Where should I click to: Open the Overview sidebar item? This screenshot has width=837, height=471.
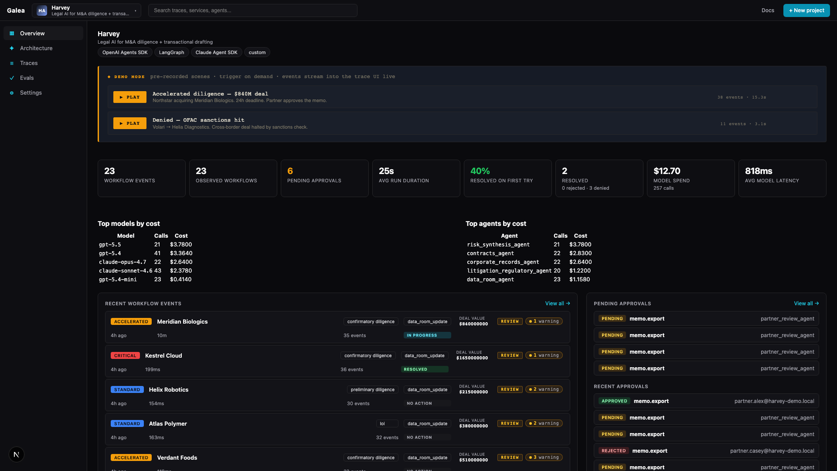(x=43, y=33)
